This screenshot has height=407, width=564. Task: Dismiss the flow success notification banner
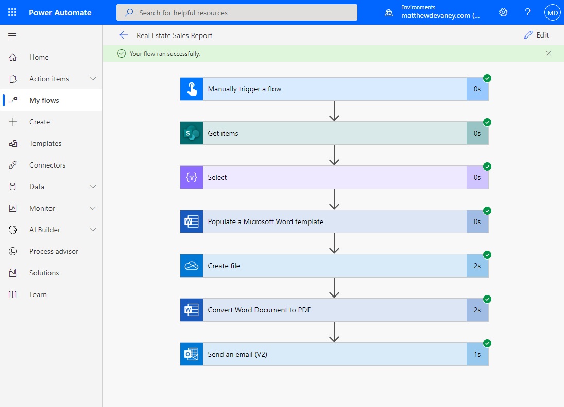point(548,53)
